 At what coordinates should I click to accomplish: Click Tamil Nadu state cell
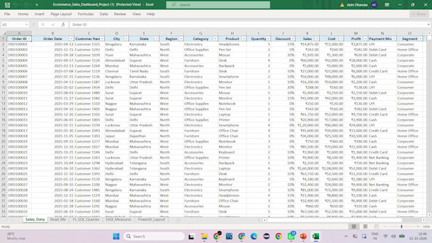[x=144, y=71]
